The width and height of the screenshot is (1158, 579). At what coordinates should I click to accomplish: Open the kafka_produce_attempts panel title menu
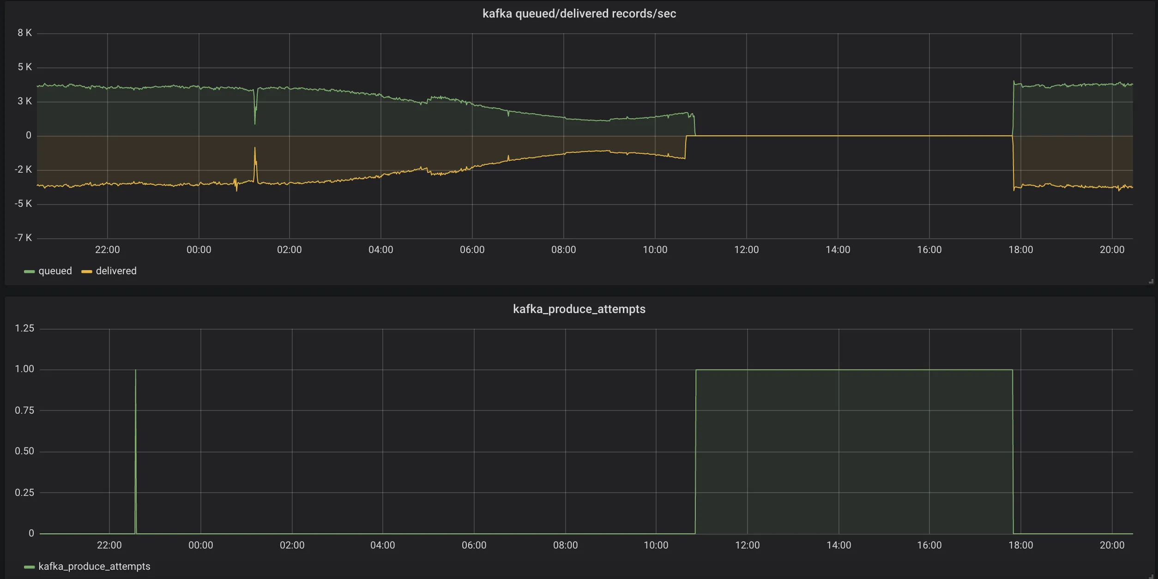tap(579, 309)
